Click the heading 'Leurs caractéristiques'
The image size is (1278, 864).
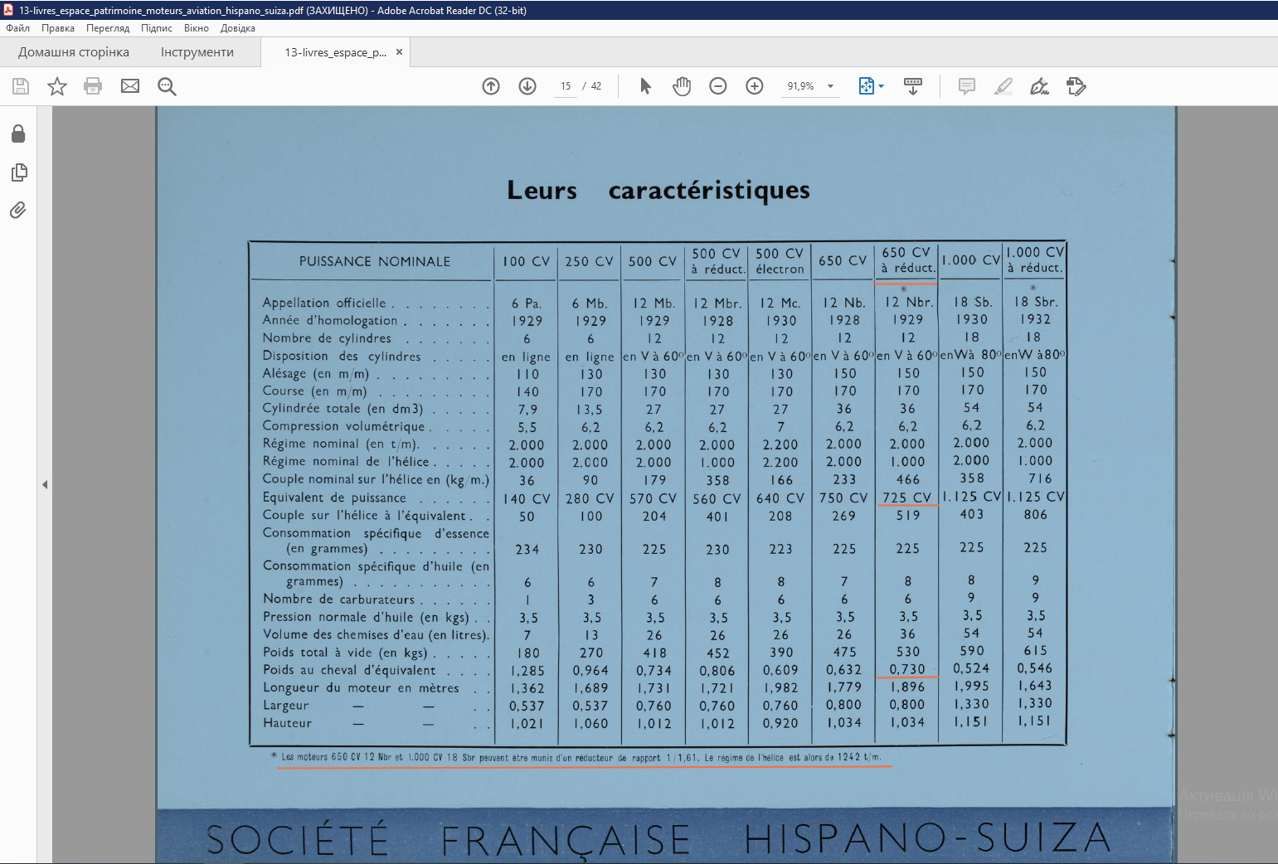click(x=658, y=190)
